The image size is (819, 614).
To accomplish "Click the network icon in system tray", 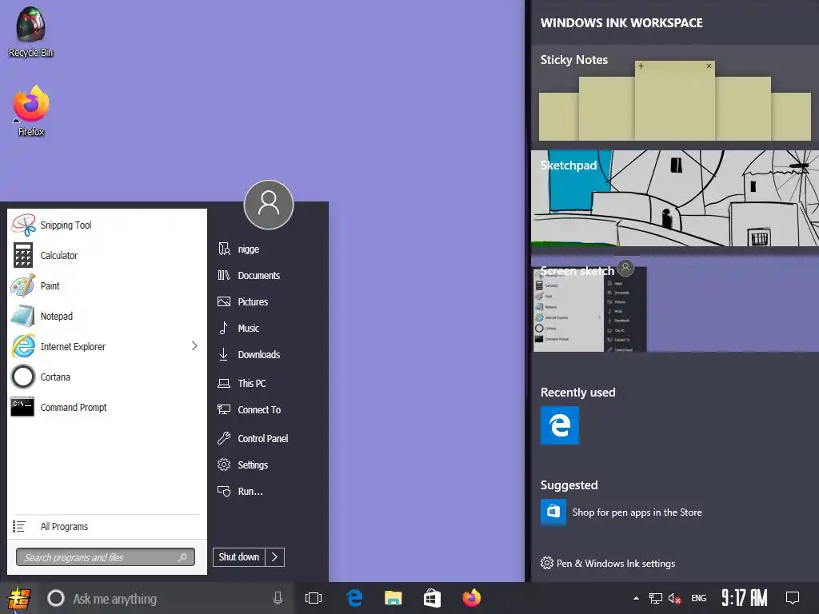I will tap(656, 598).
